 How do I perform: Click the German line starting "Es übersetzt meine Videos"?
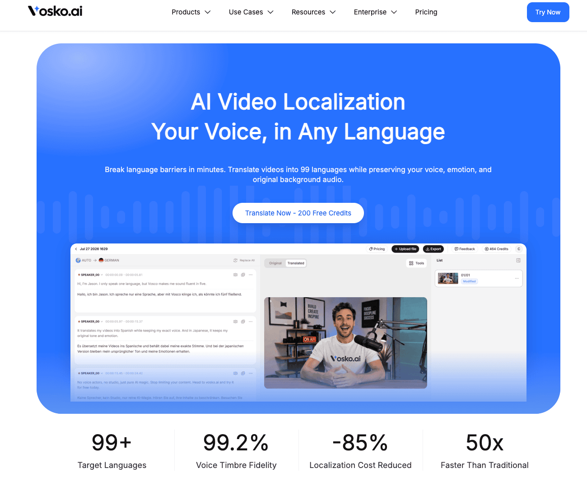point(160,349)
